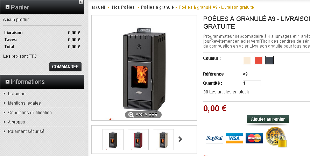Choose the red color option

pyautogui.click(x=258, y=60)
